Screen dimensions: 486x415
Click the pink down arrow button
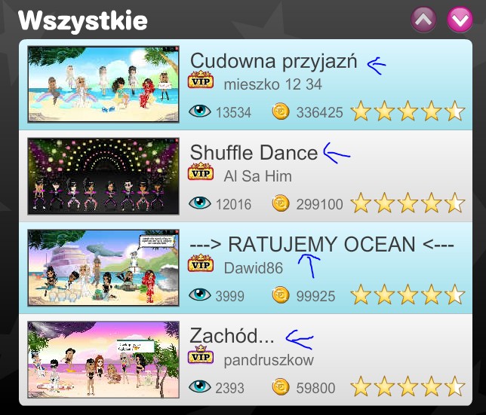460,20
